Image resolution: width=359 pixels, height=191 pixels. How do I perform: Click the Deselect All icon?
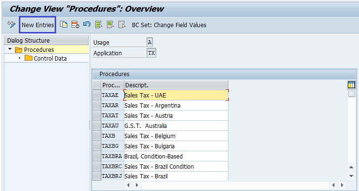(x=122, y=25)
